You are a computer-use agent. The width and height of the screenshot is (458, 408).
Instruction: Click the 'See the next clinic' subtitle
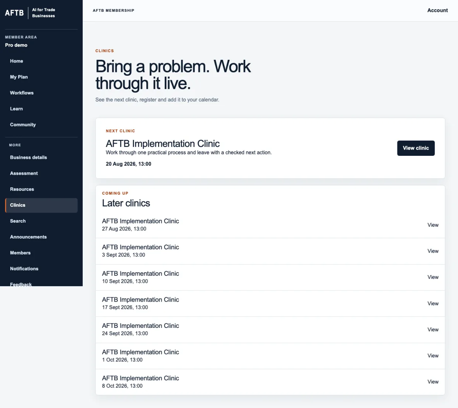157,100
